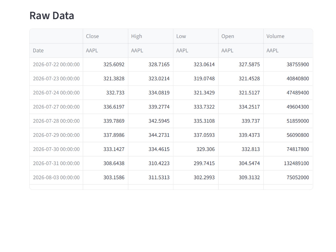This screenshot has width=336, height=252.
Task: Select the Open cell 339.737
Action: point(241,121)
